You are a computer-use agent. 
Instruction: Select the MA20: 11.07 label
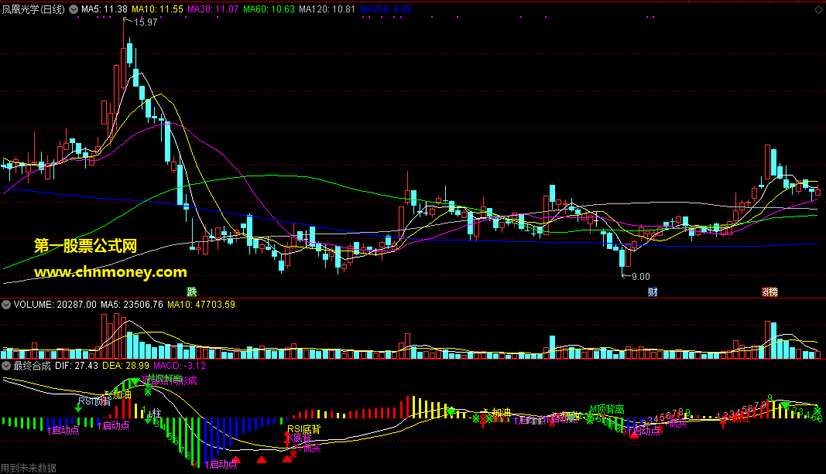(213, 9)
